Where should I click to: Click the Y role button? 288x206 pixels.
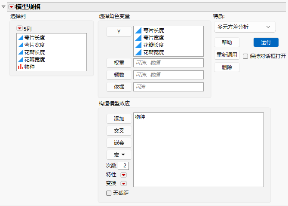(x=119, y=32)
